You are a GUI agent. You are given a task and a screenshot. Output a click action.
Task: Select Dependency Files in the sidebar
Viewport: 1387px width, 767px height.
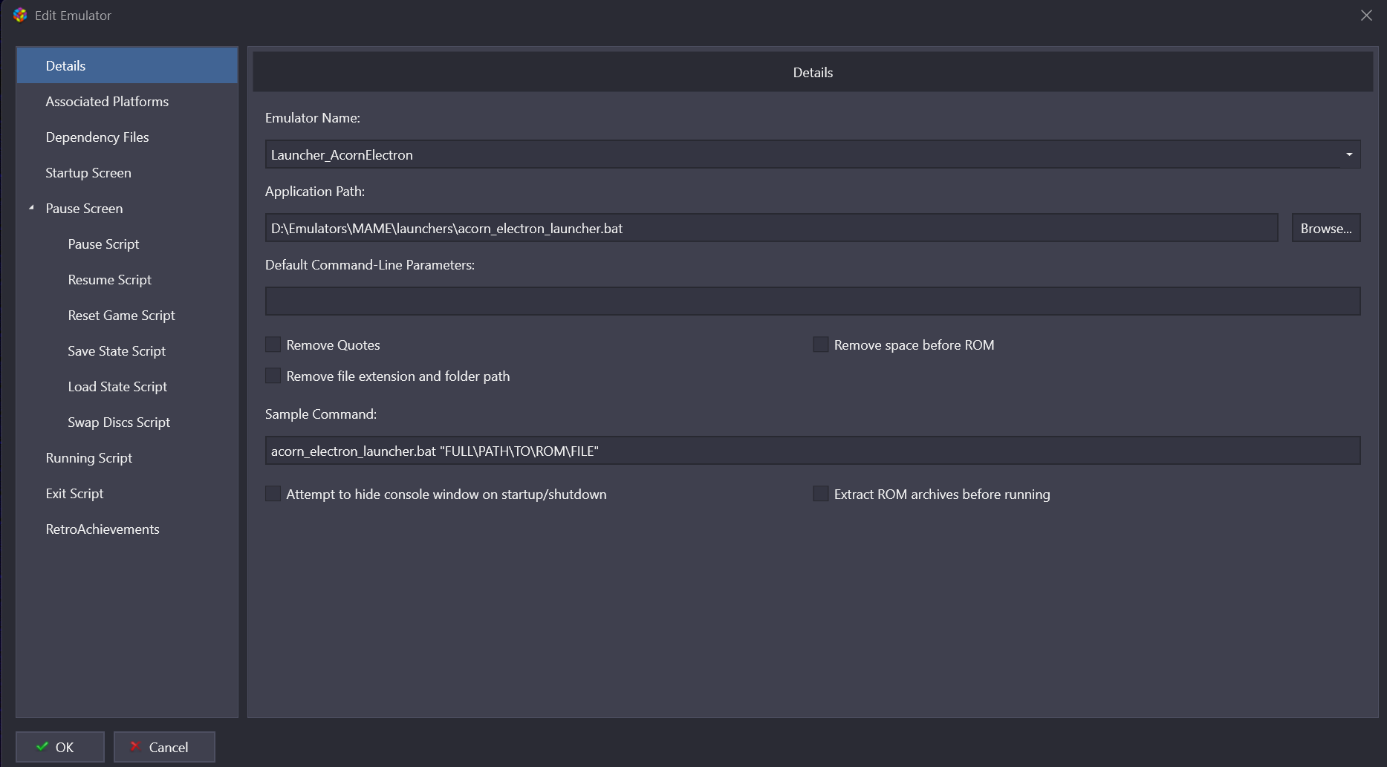pos(97,137)
